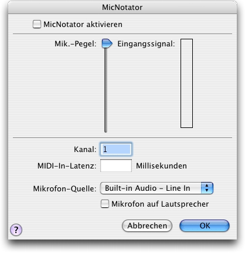This screenshot has width=245, height=253.
Task: Click the bottom of Mik.-Pegel slider track
Action: 106,131
